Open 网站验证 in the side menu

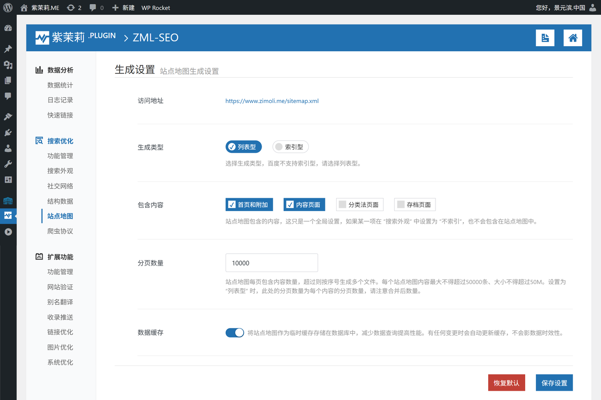click(60, 287)
